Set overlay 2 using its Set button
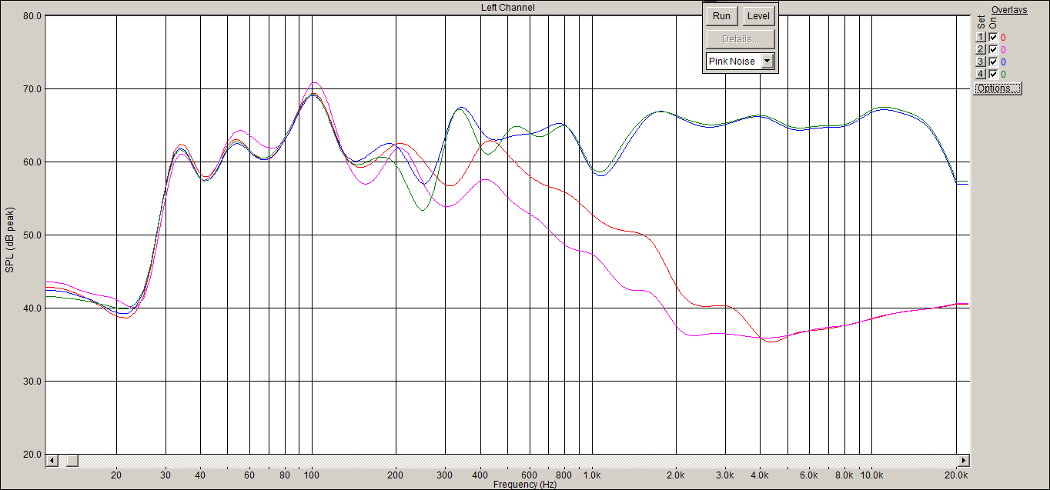Image resolution: width=1050 pixels, height=490 pixels. [x=981, y=49]
